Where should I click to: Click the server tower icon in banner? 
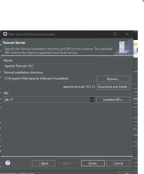click(122, 47)
